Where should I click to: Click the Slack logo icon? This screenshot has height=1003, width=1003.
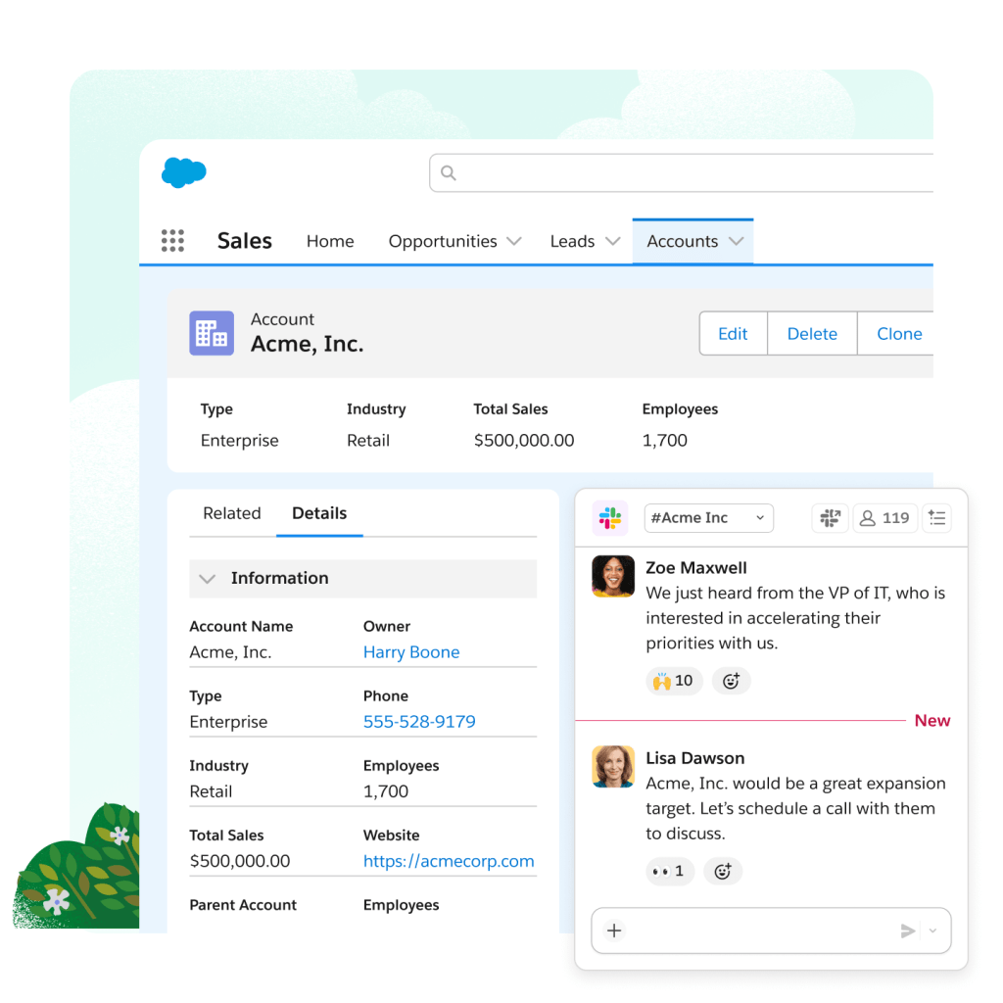(610, 517)
